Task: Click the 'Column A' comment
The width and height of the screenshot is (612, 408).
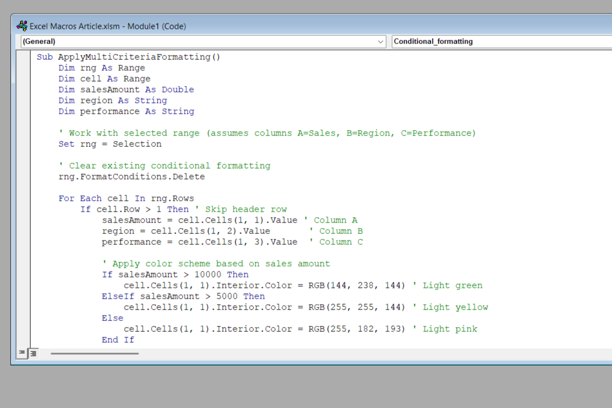Action: click(331, 221)
